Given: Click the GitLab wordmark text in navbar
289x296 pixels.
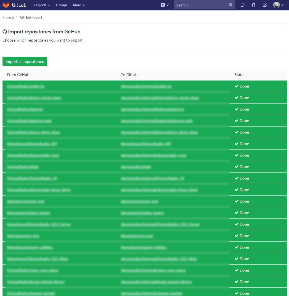Looking at the screenshot, I should 19,5.
